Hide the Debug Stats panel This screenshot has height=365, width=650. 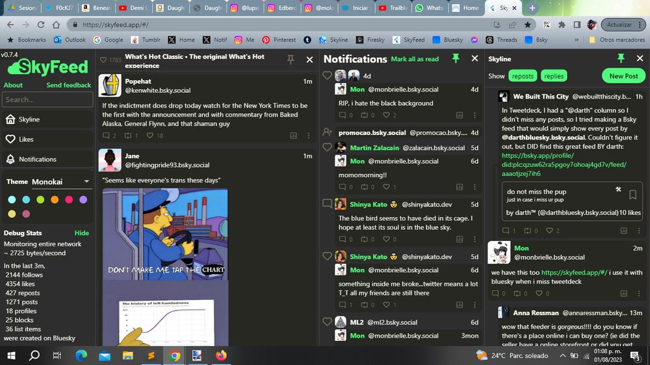click(x=82, y=233)
